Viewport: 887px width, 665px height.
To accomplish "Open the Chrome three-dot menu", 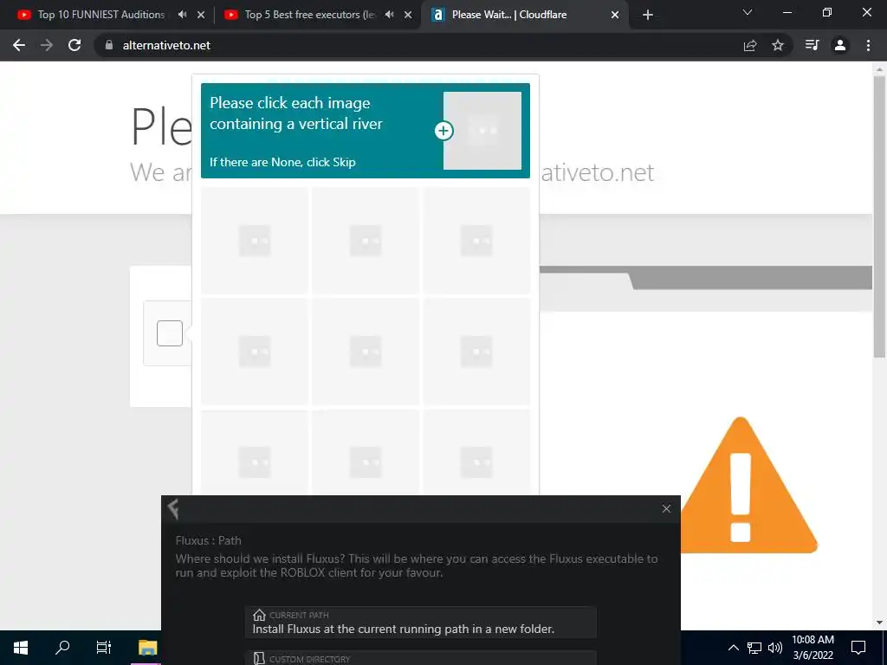I will pyautogui.click(x=868, y=45).
